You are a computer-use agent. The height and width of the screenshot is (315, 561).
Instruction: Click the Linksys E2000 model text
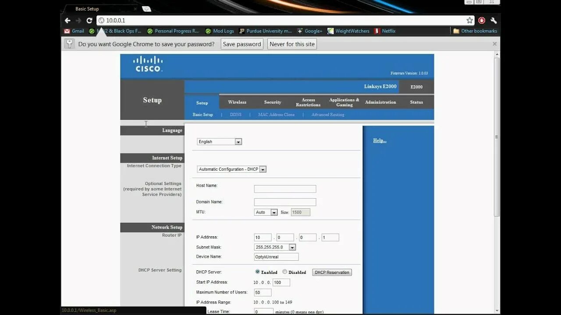tap(380, 86)
